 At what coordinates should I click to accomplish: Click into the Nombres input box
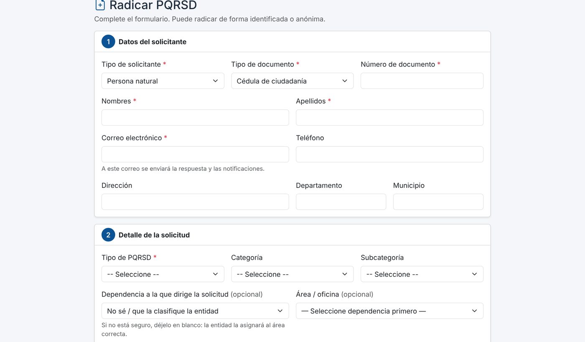(195, 118)
